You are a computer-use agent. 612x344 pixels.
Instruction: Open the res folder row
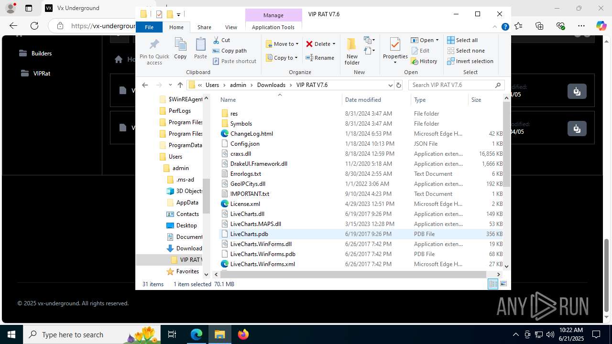coord(361,114)
